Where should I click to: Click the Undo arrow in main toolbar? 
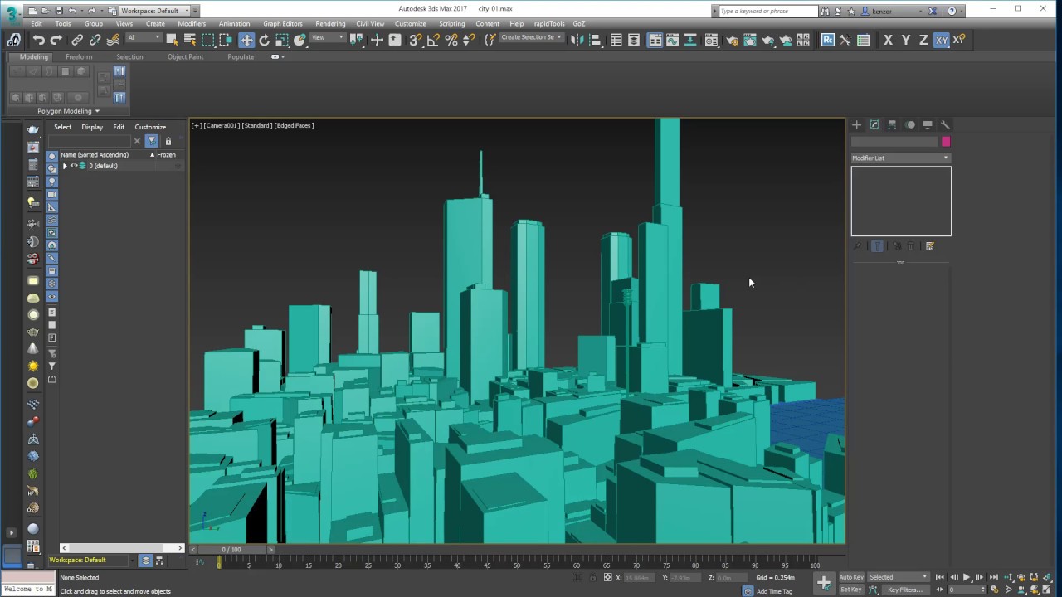point(38,40)
